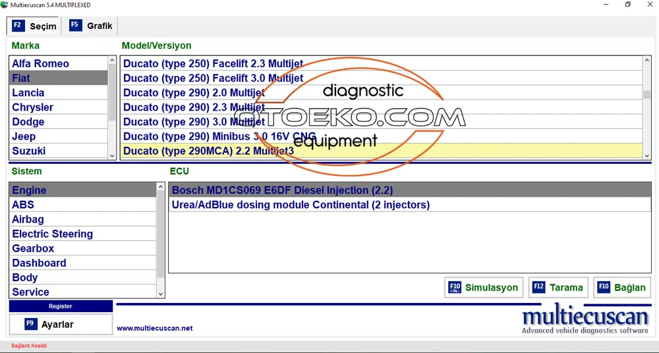Click the Register button
The height and width of the screenshot is (353, 659).
pos(61,306)
